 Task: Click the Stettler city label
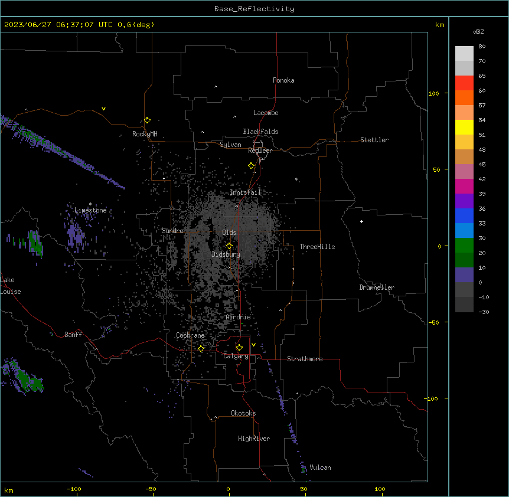(374, 140)
